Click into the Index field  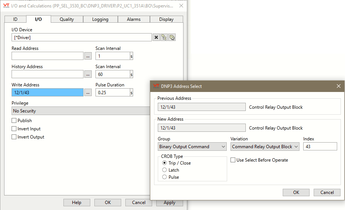click(x=320, y=147)
